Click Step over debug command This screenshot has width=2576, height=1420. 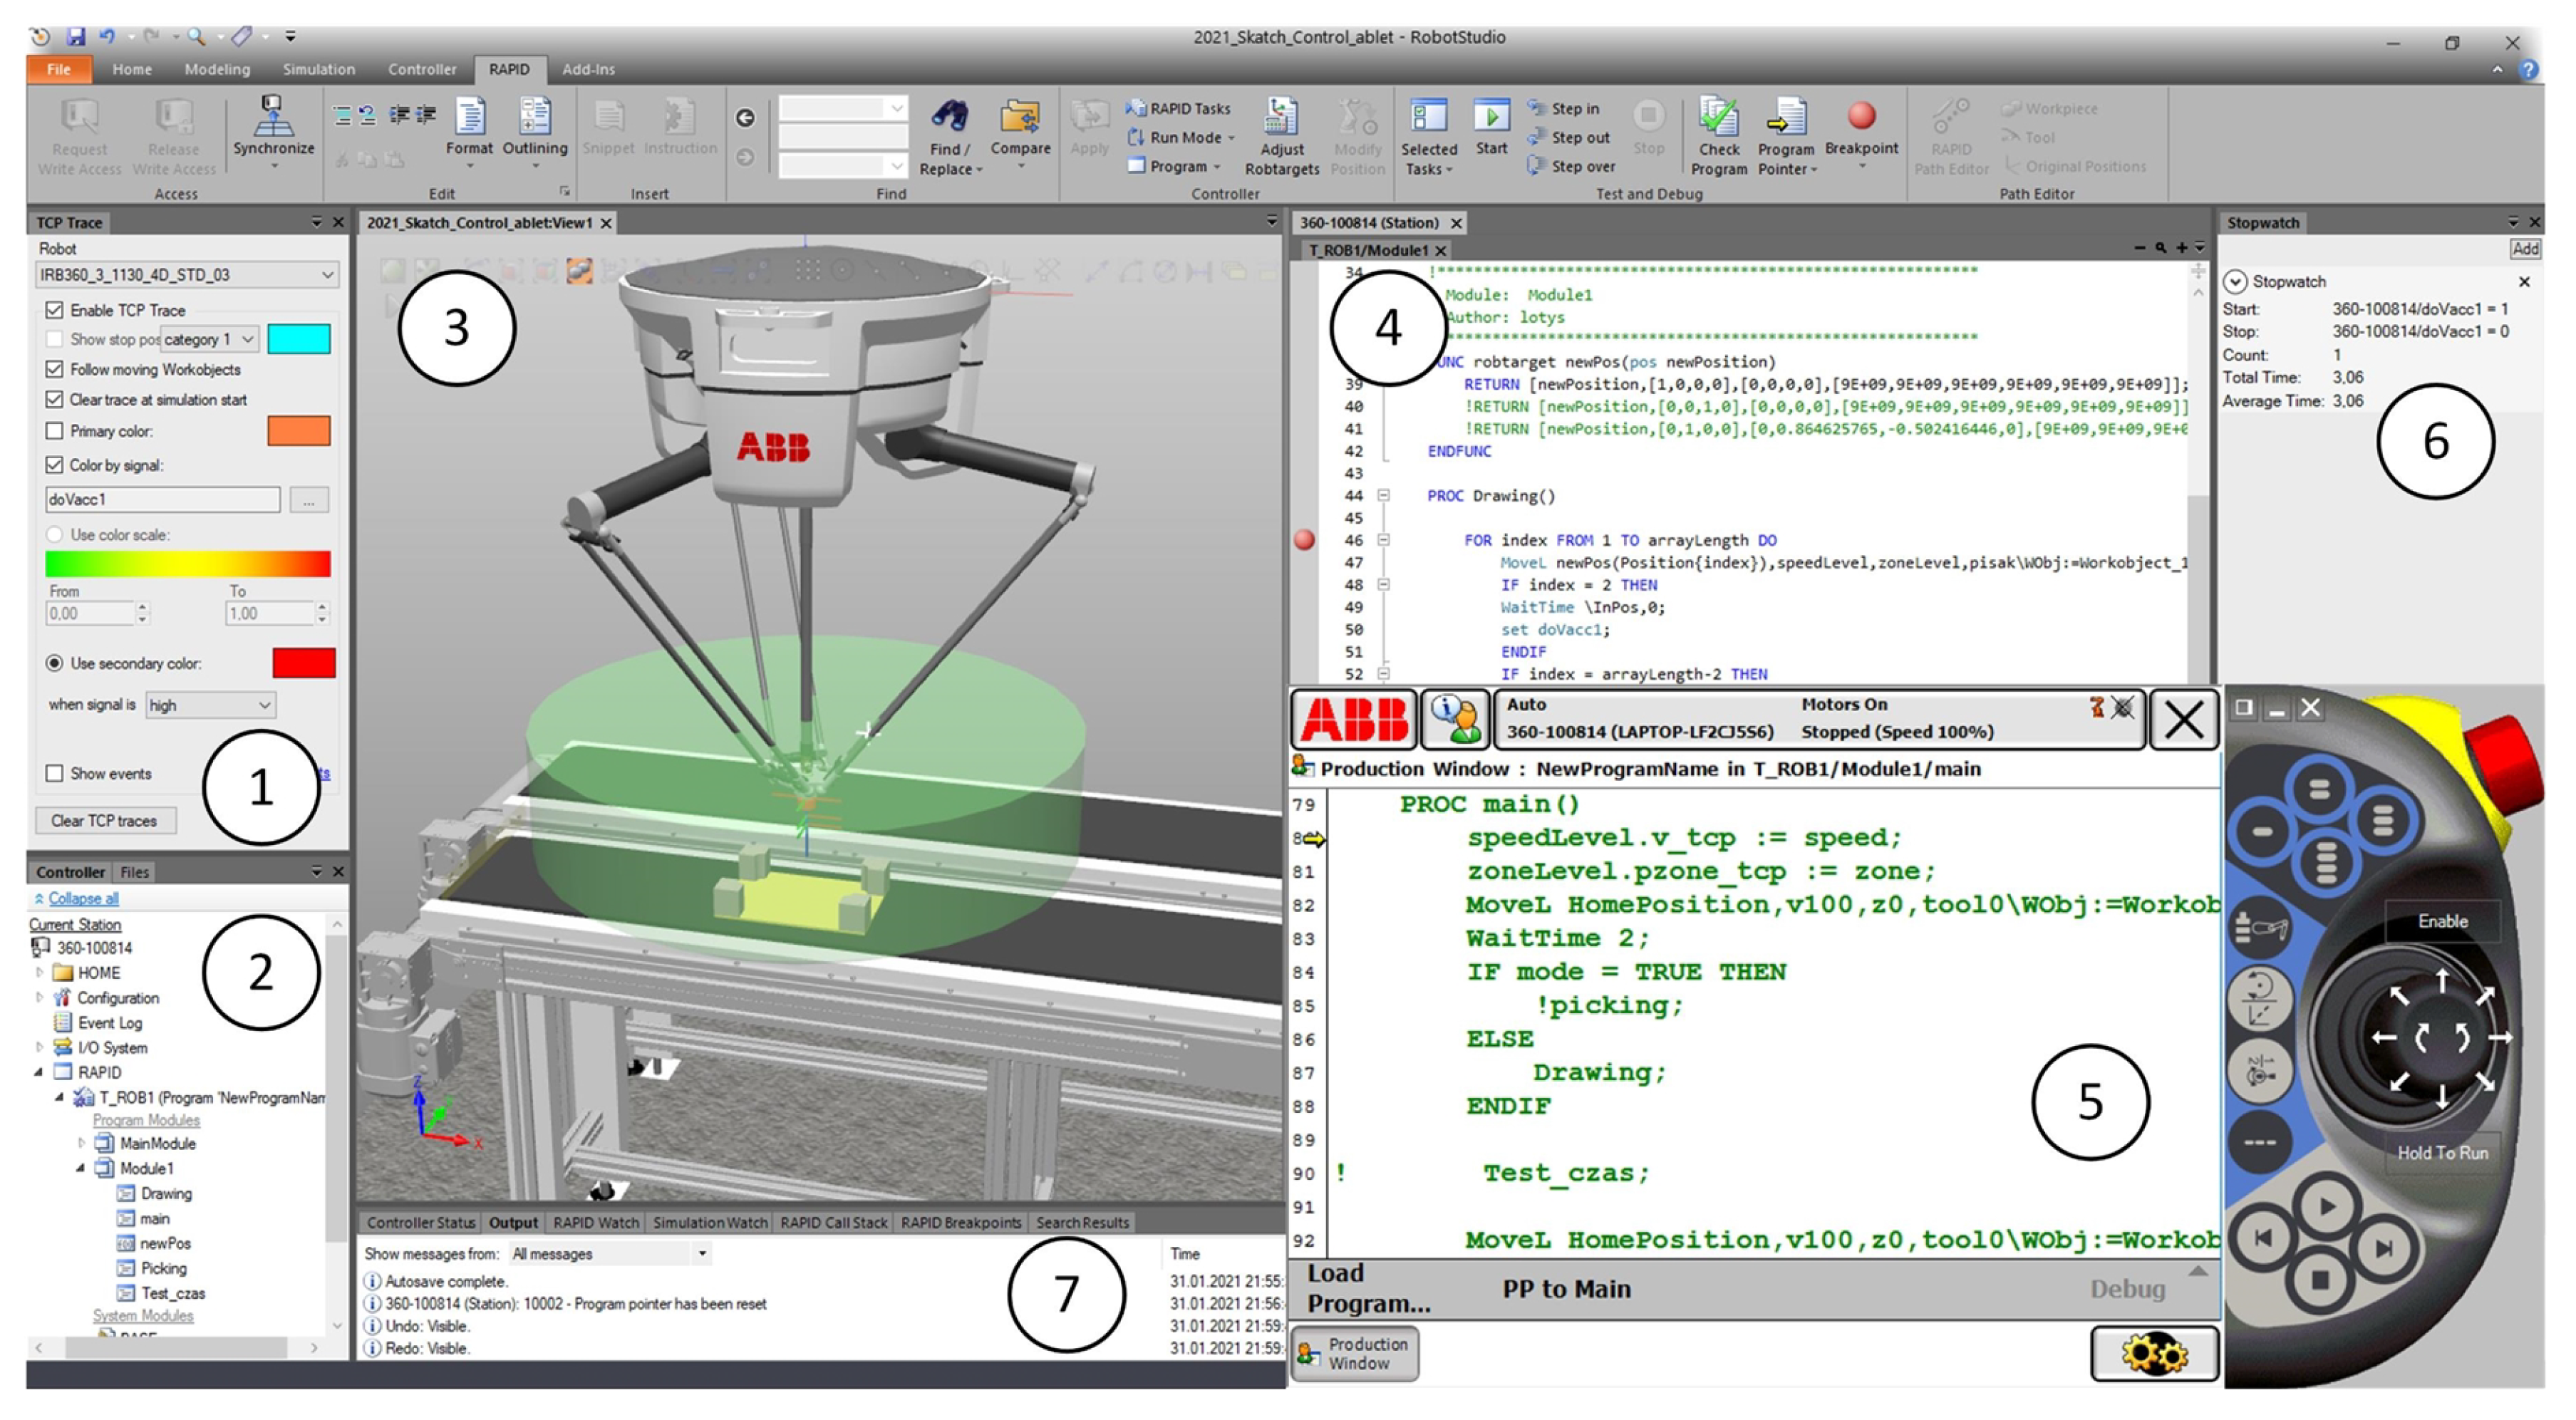[1572, 166]
